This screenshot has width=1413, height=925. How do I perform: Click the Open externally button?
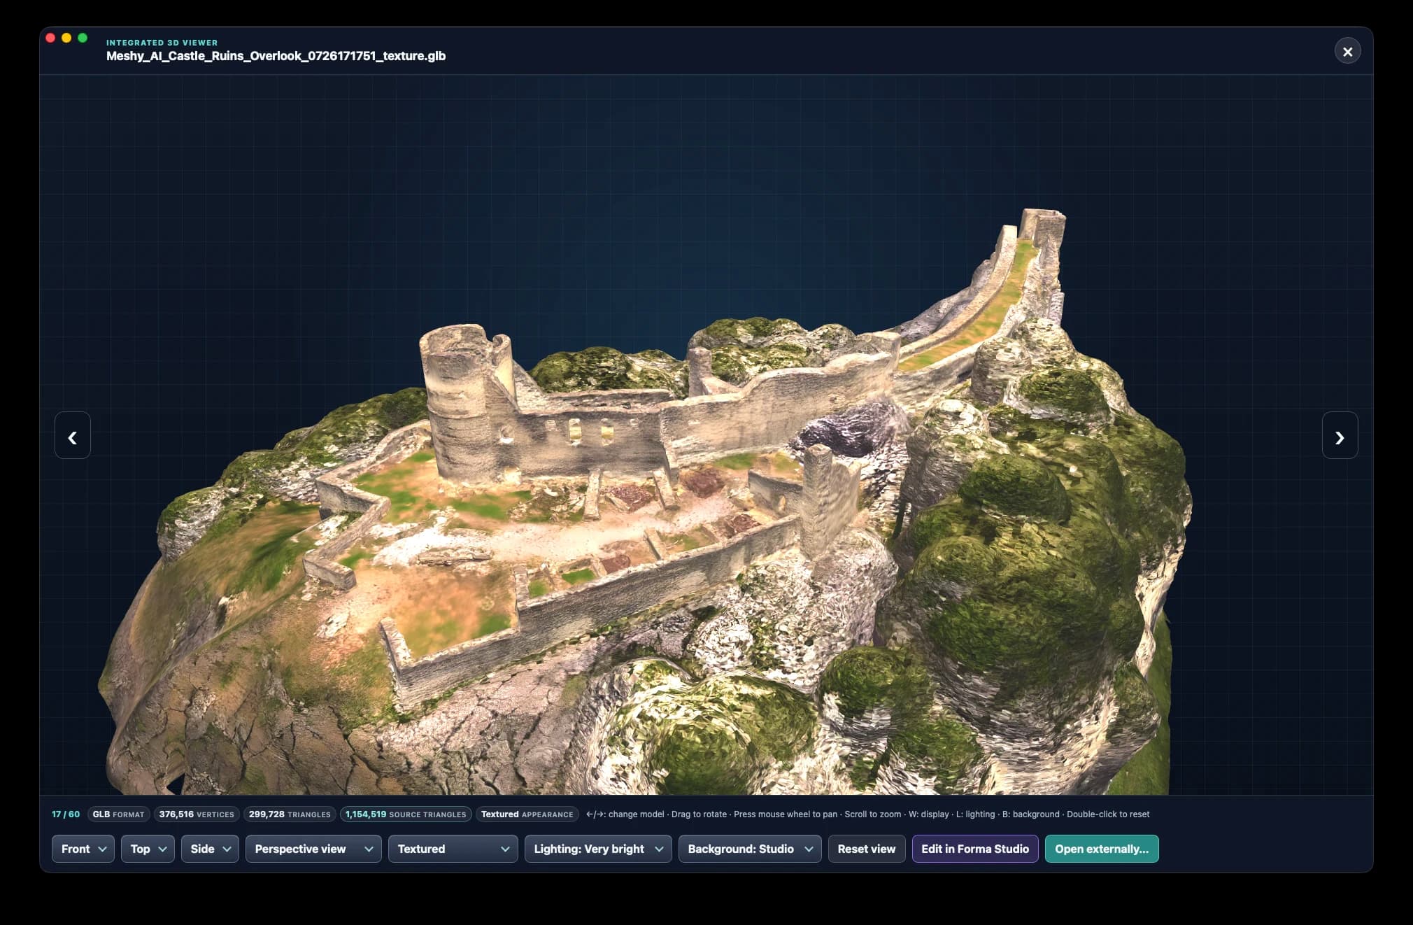pyautogui.click(x=1102, y=849)
